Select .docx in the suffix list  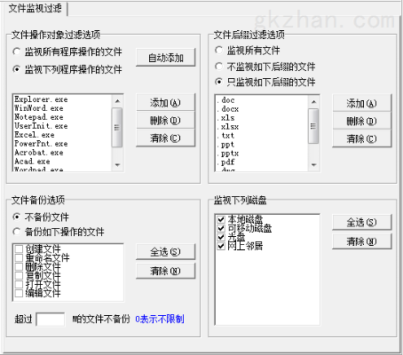coord(228,109)
